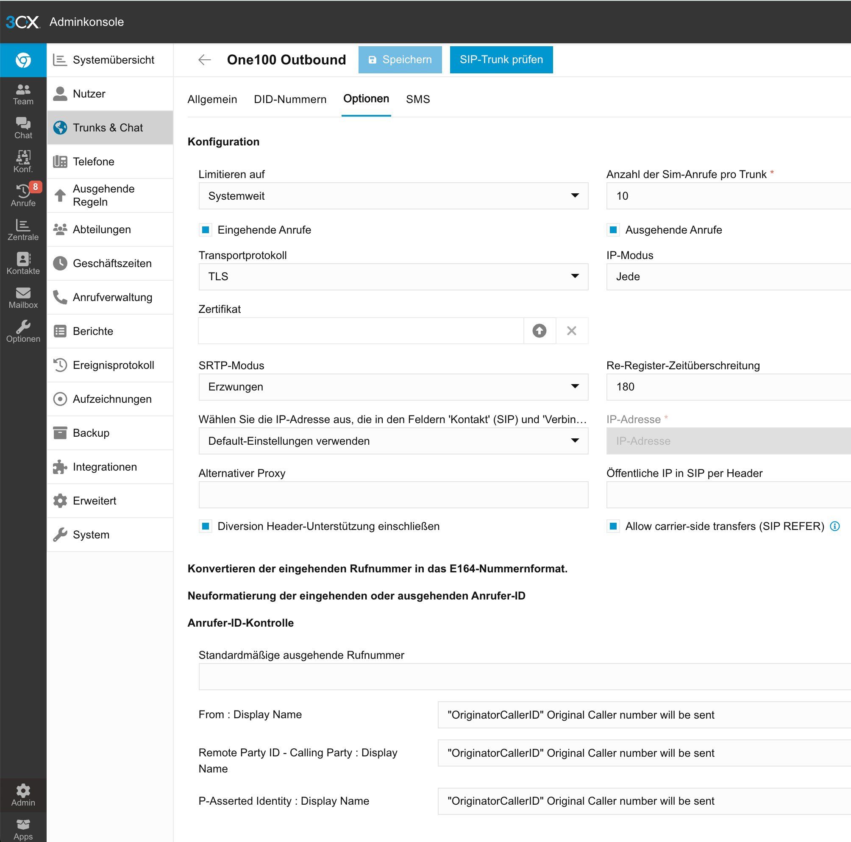Open the Mailbox icon in left rail
The width and height of the screenshot is (851, 842).
[23, 298]
